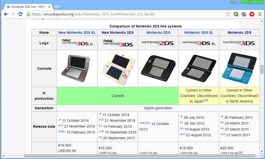Click the New Nintendo 3DS console image
This screenshot has width=265, height=159.
tap(117, 69)
